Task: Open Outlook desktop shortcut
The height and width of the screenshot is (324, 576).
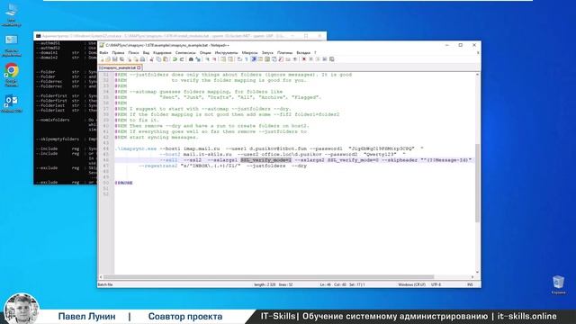Action: [12, 103]
